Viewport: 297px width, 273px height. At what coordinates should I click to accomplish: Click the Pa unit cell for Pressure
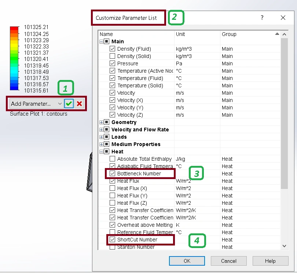179,63
